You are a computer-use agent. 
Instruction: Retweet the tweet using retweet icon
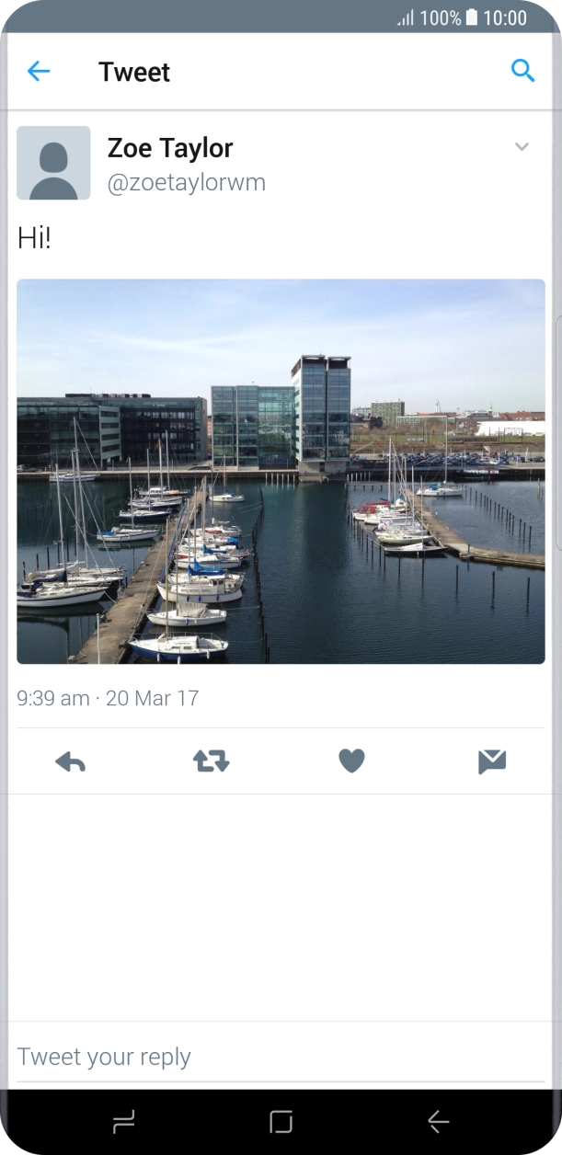click(x=211, y=761)
